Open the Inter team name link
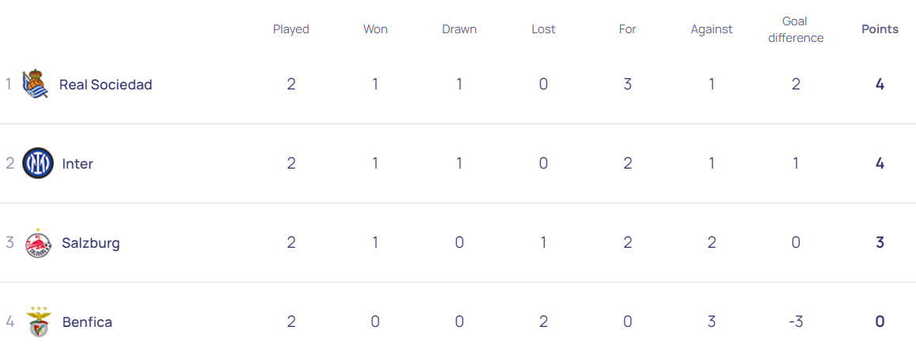The height and width of the screenshot is (357, 916). coord(78,164)
